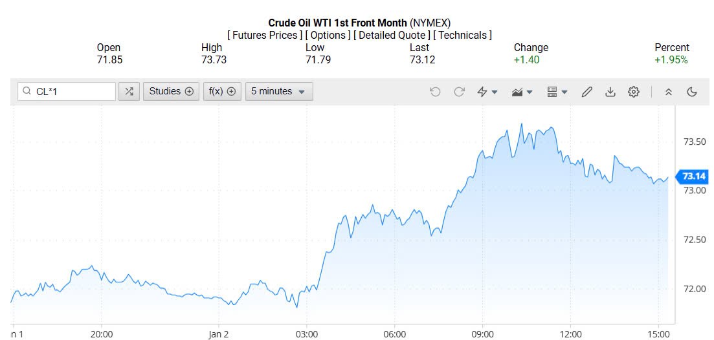
Task: Open the events lightning bolt dropdown
Action: (487, 92)
